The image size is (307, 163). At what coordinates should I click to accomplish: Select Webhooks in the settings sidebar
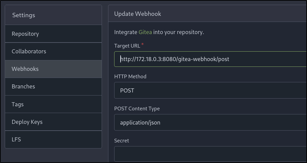25,69
